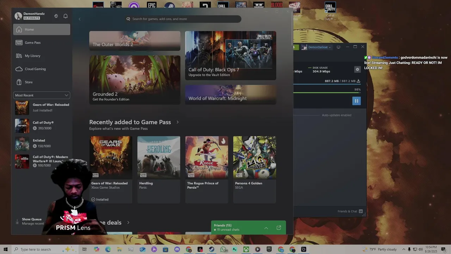The image size is (451, 254).
Task: Open the BLOOD desktop game shortcut
Action: coord(277,5)
